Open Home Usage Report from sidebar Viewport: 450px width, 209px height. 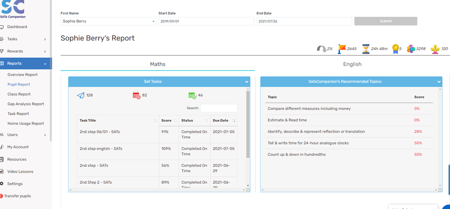[x=26, y=124]
